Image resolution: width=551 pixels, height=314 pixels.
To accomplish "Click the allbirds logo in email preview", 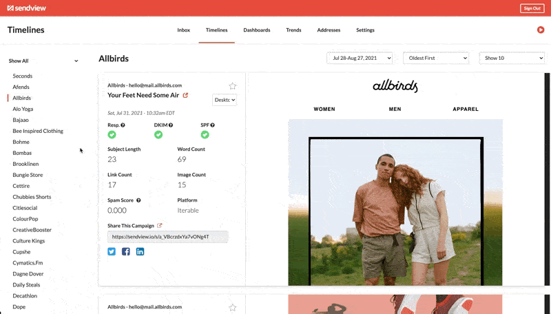I will [x=395, y=86].
